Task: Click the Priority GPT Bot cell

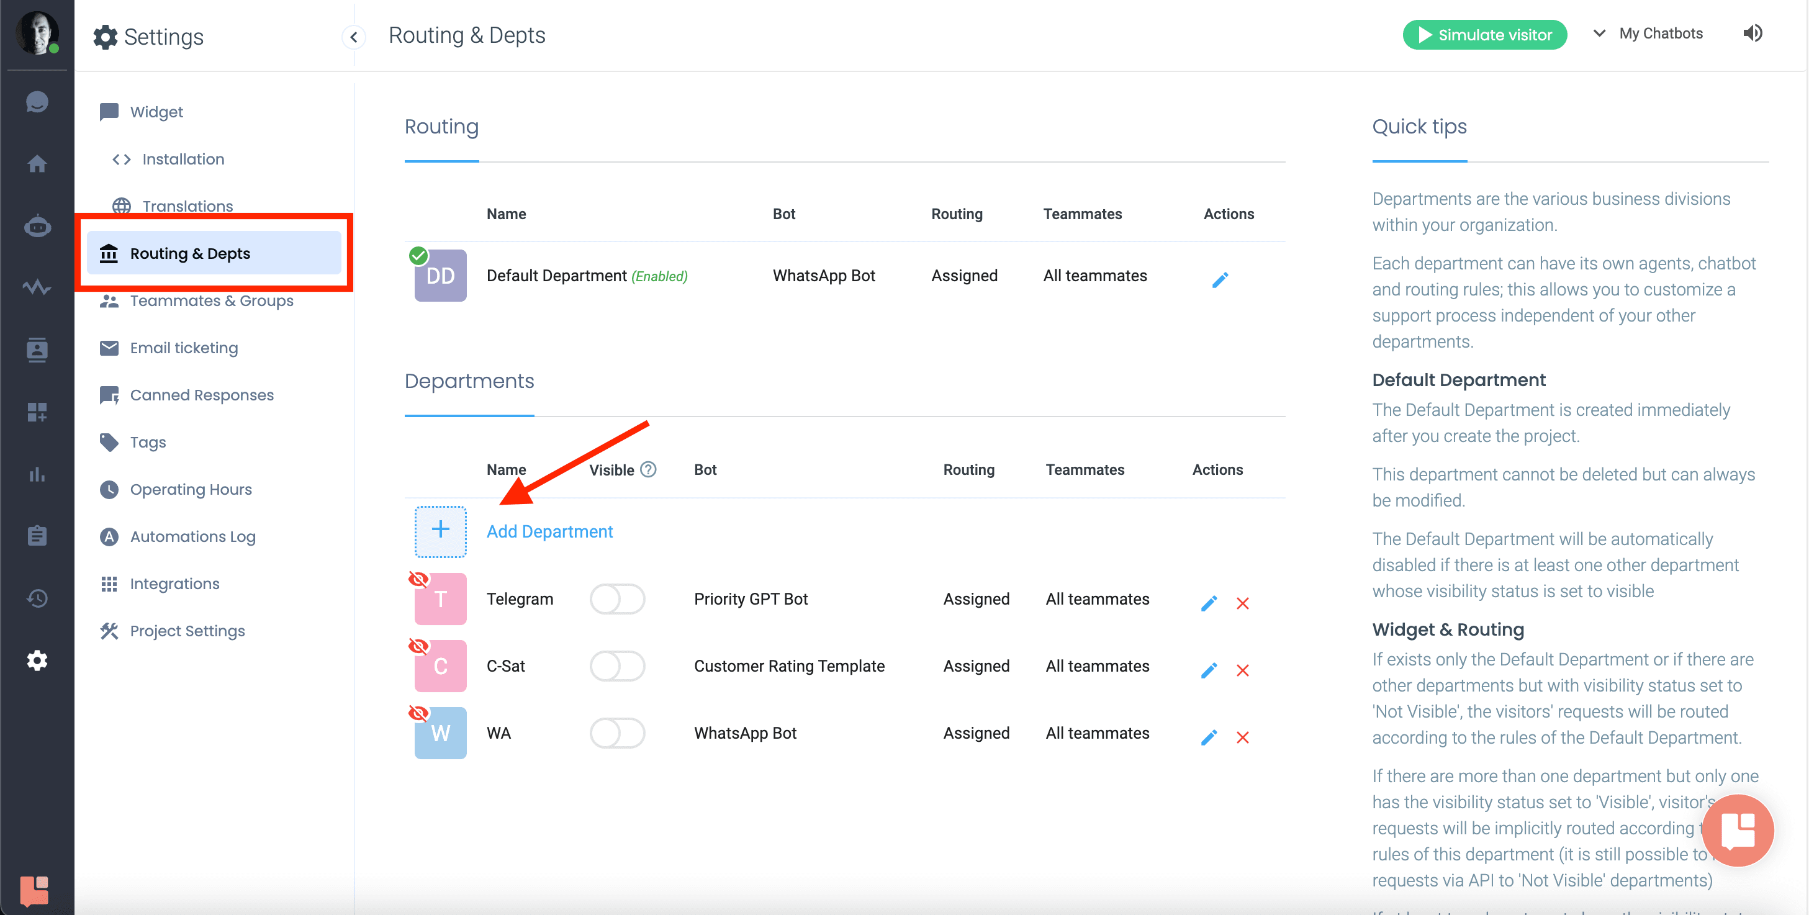Action: (751, 599)
